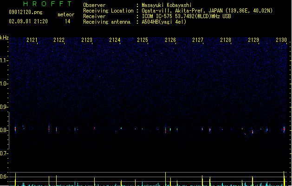Image resolution: width=292 pixels, height=186 pixels.
Task: Click the 2124 time marker
Action: (115, 40)
